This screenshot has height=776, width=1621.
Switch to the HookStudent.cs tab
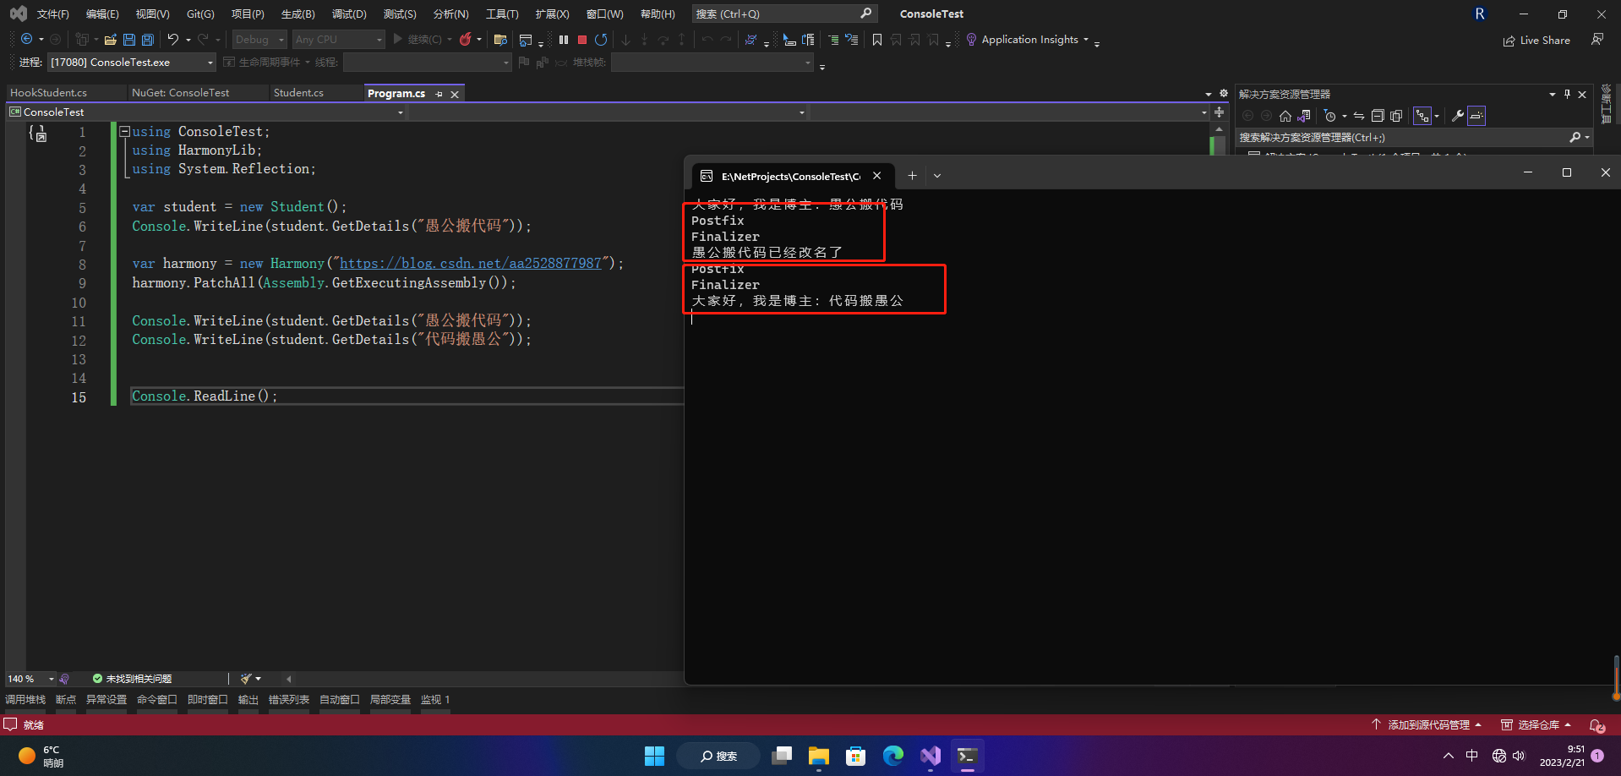(x=49, y=93)
